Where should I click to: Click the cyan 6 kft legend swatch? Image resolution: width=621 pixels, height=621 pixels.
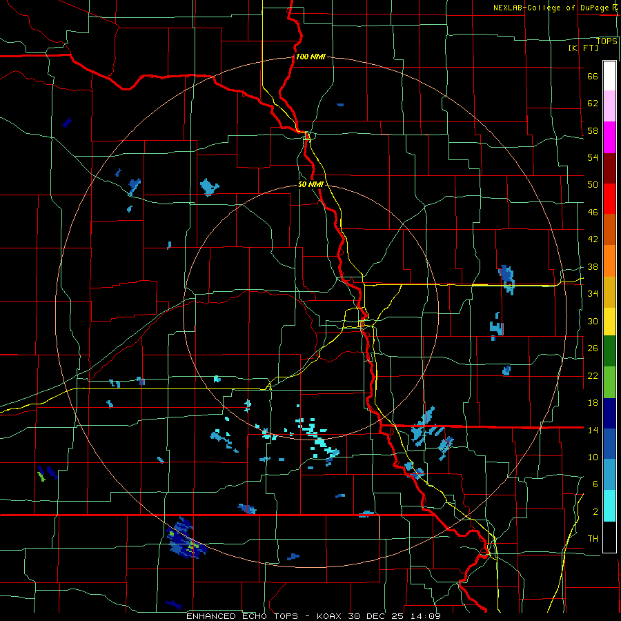coord(609,506)
